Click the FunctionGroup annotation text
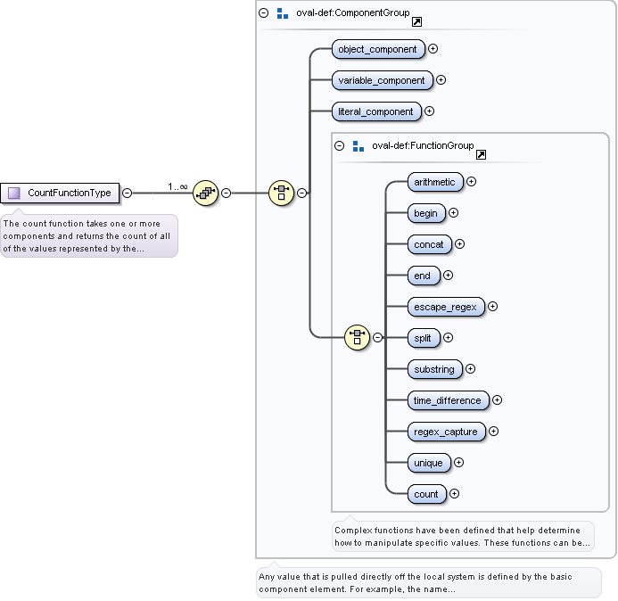 (462, 536)
